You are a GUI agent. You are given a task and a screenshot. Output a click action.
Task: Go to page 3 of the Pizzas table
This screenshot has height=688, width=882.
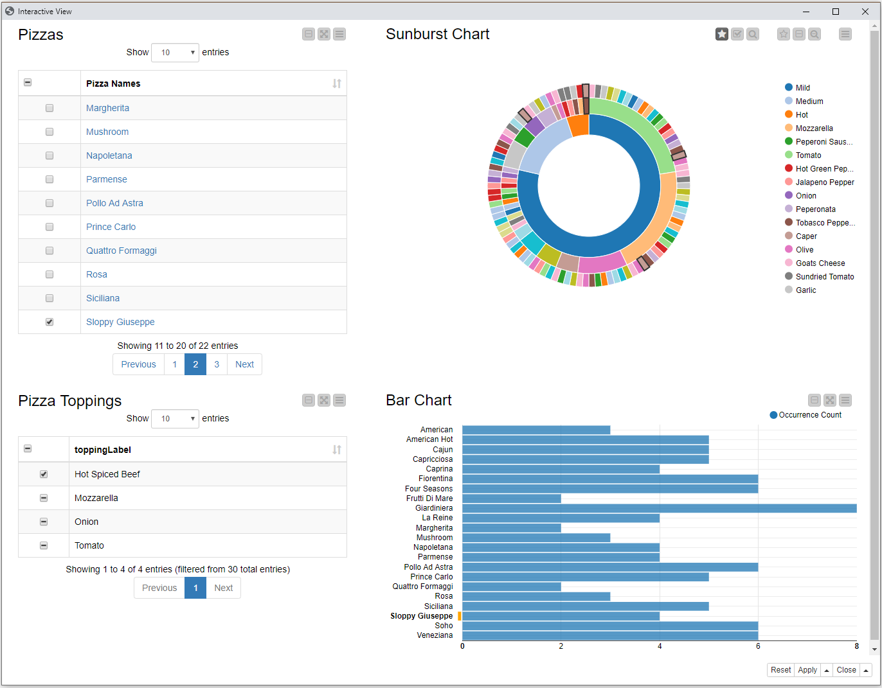(x=217, y=364)
